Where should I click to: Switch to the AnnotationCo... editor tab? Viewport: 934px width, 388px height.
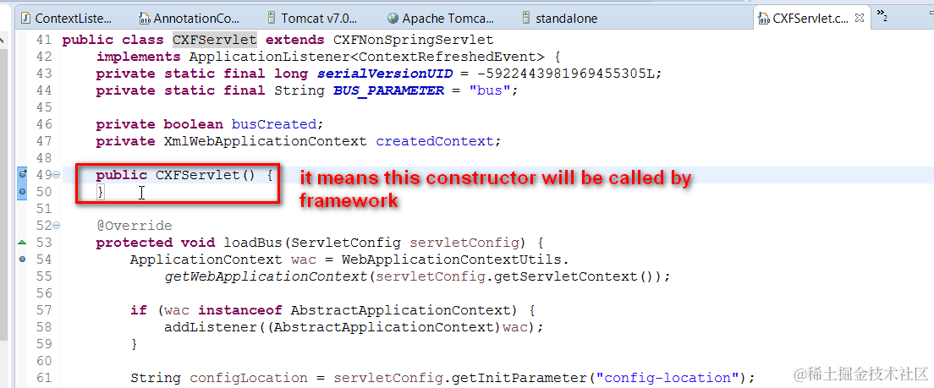(x=190, y=18)
